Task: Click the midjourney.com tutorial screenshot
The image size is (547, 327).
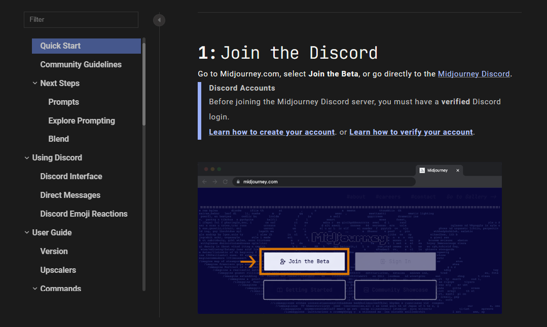Action: coord(350,238)
